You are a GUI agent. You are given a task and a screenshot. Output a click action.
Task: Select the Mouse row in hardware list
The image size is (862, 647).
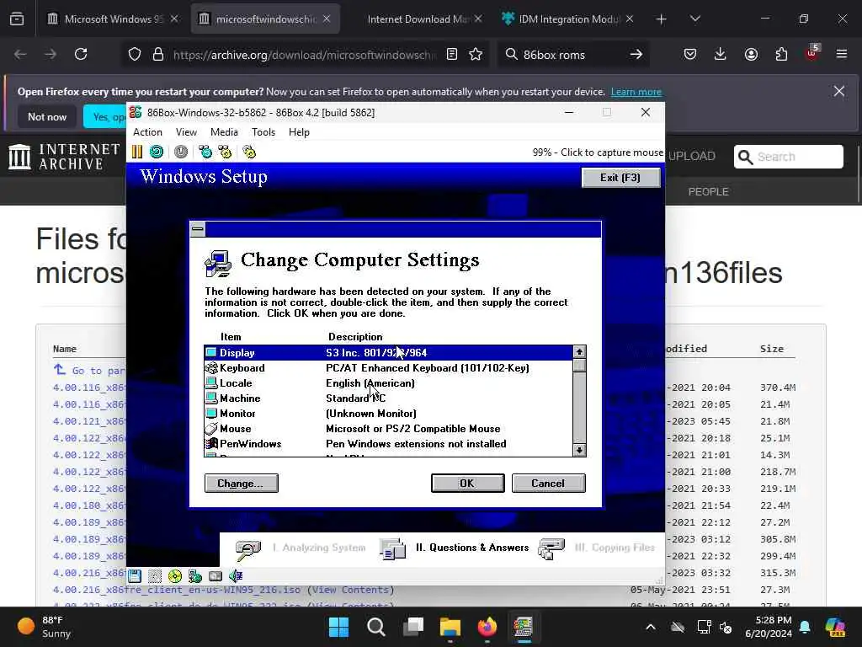(x=388, y=429)
